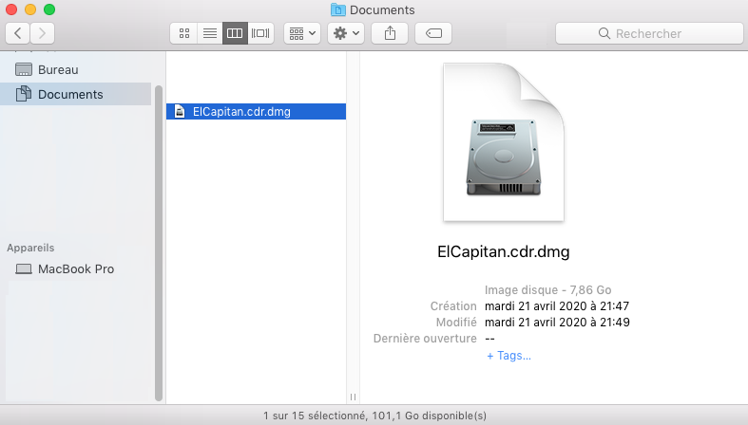The width and height of the screenshot is (748, 425).
Task: Click the Appareils section header
Action: pyautogui.click(x=30, y=248)
